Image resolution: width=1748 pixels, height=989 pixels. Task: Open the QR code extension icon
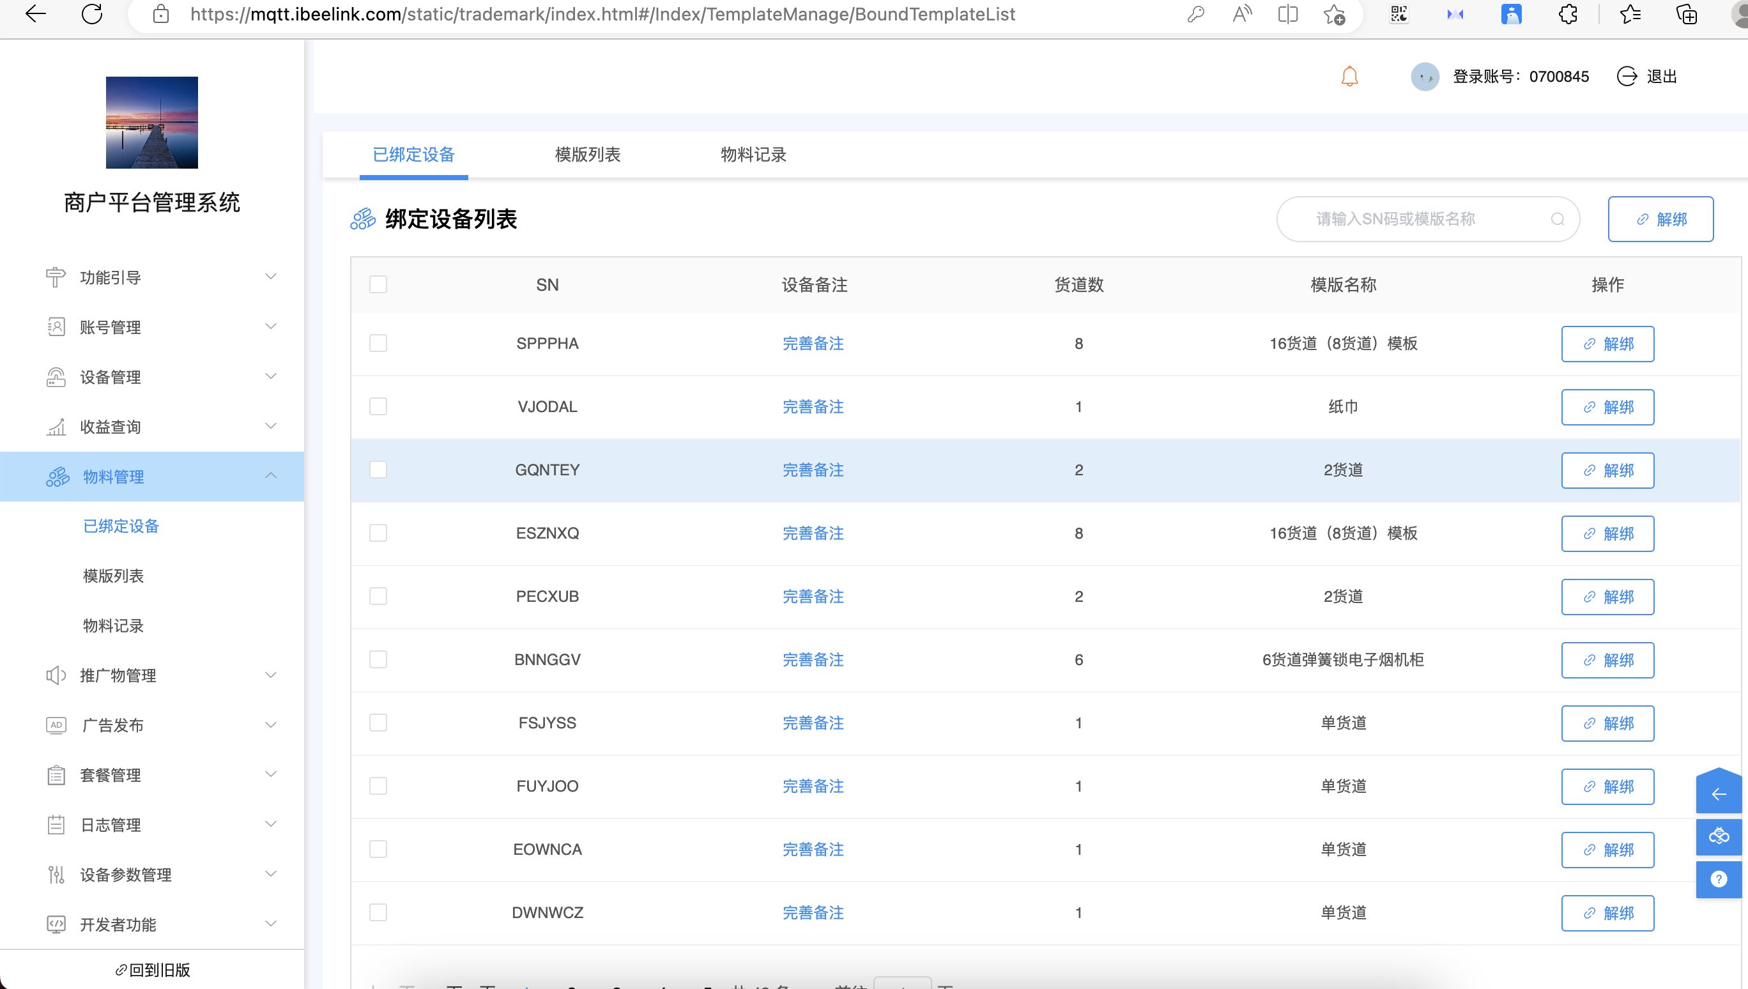(x=1399, y=14)
